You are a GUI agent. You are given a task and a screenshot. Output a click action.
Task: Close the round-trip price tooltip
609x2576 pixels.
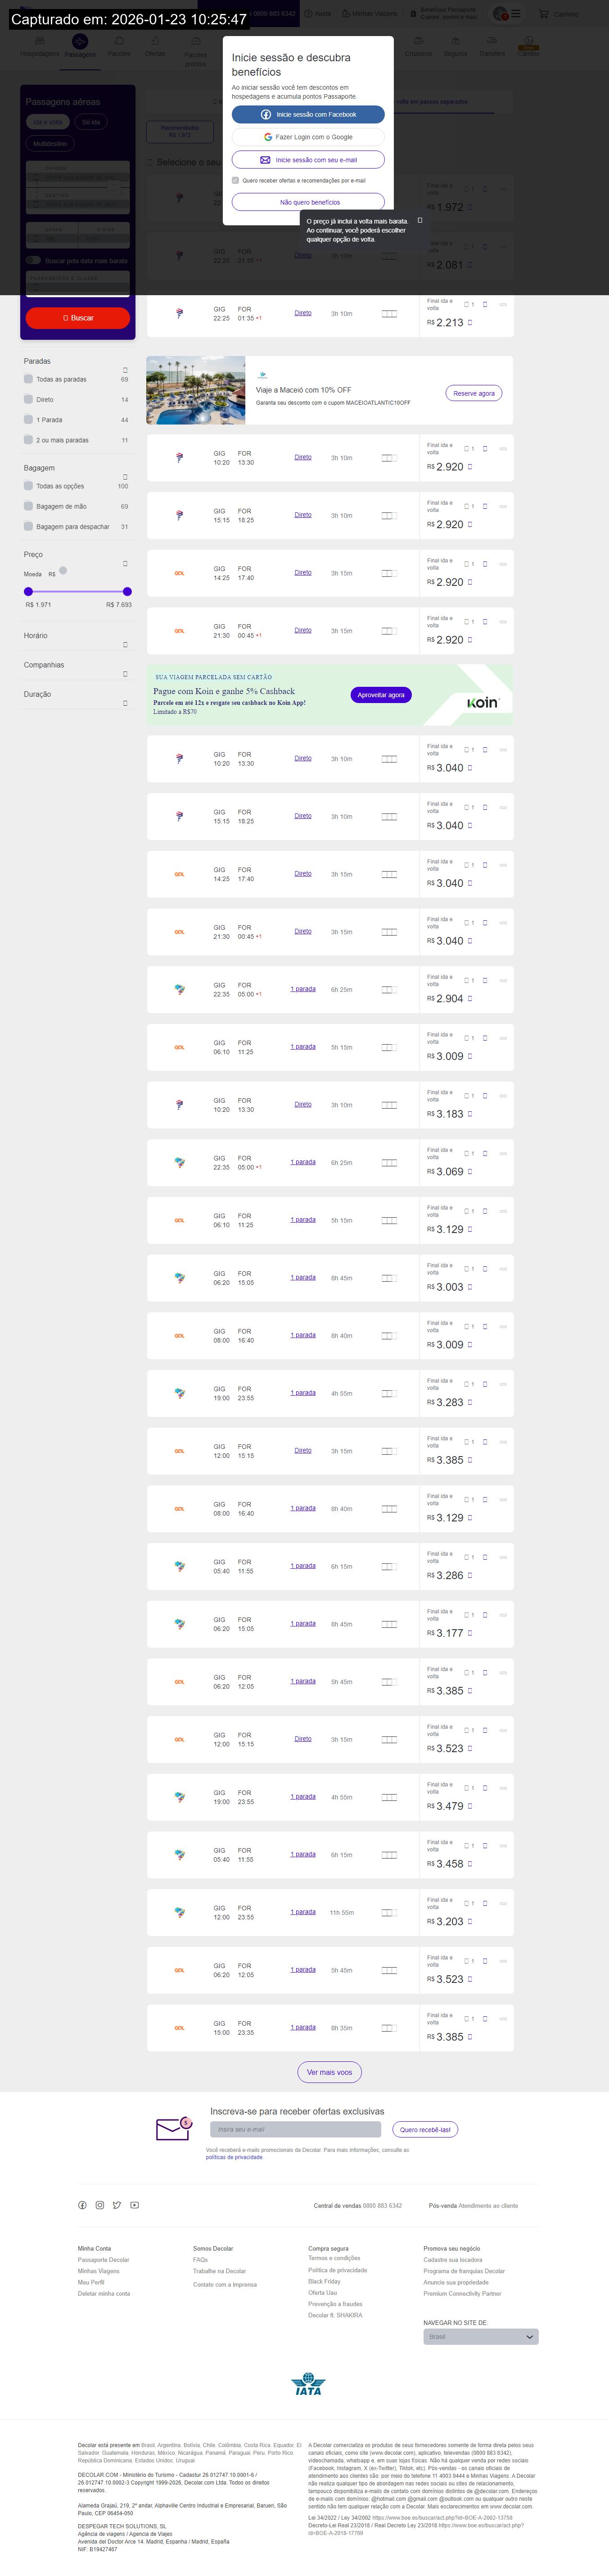tap(420, 220)
